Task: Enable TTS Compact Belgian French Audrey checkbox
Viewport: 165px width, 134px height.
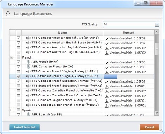Action: (x=18, y=100)
